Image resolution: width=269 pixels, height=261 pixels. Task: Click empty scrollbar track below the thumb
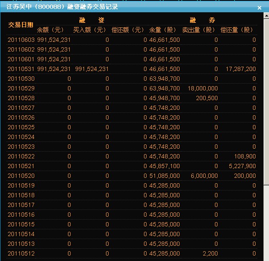click(x=266, y=220)
